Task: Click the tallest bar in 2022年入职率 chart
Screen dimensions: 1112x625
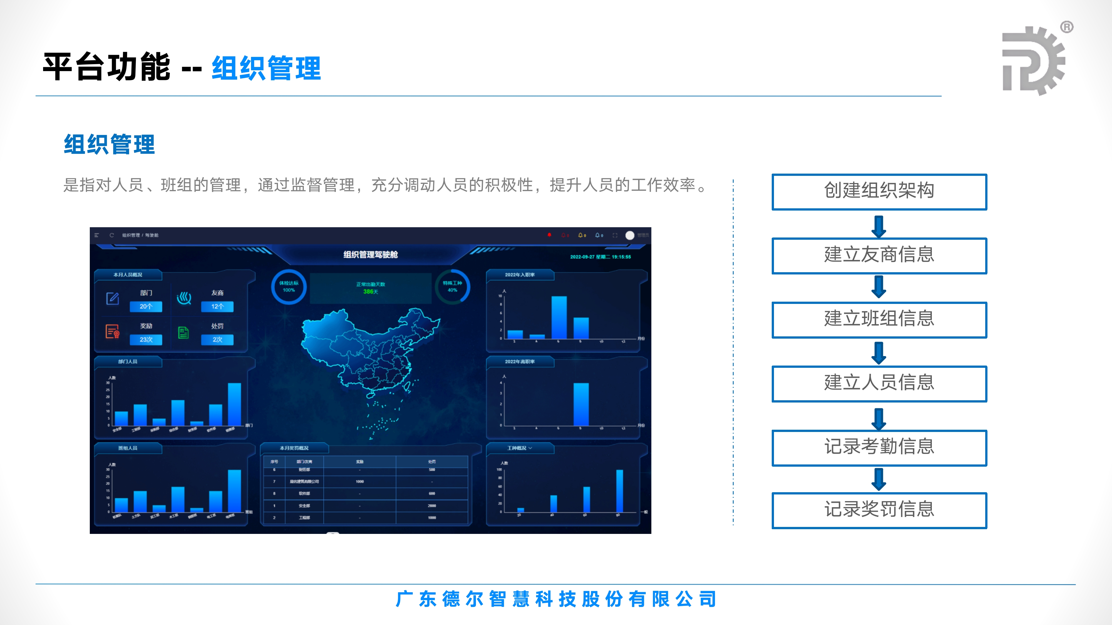Action: tap(559, 317)
